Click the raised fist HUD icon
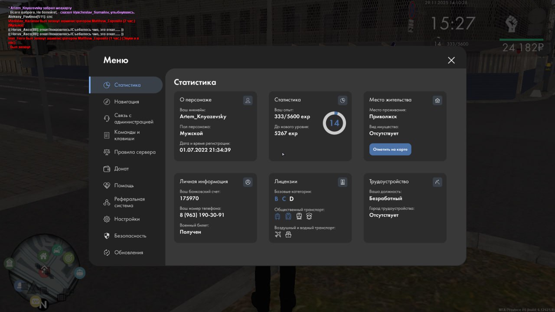The height and width of the screenshot is (312, 555). point(512,24)
